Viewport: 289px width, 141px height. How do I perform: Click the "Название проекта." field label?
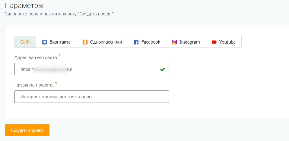34,85
